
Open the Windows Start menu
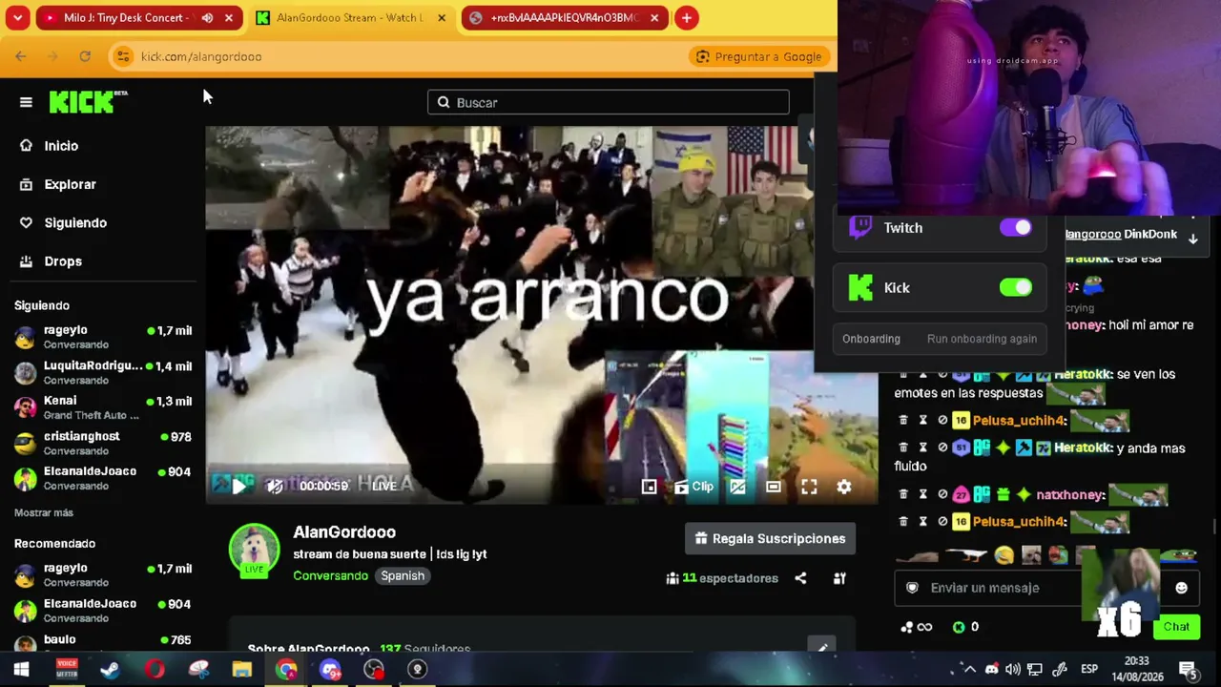tap(21, 669)
